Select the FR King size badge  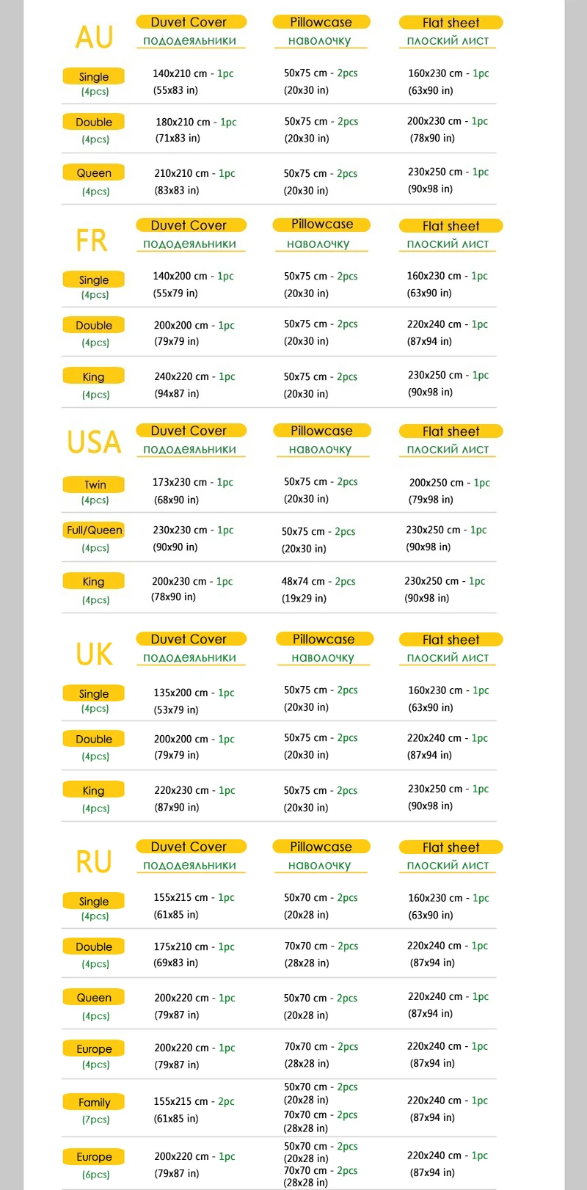click(x=94, y=376)
